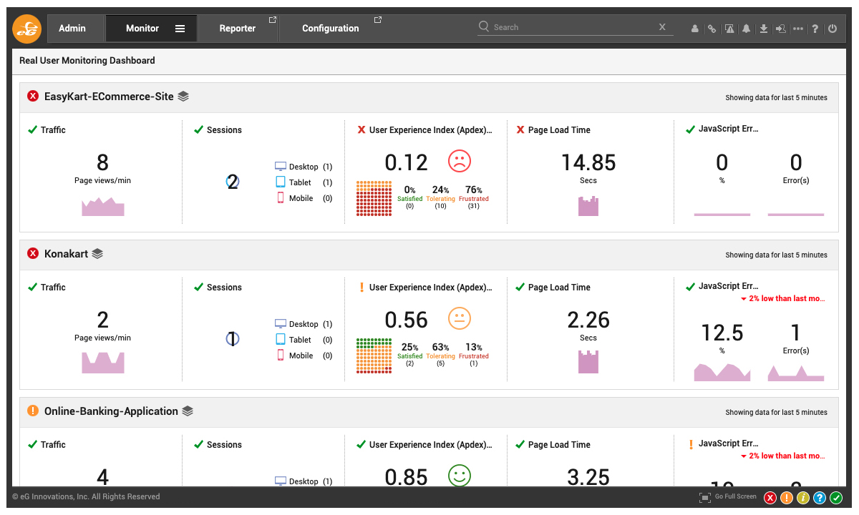Click the user sign-in arrow icon
This screenshot has height=515, width=859.
click(x=781, y=29)
